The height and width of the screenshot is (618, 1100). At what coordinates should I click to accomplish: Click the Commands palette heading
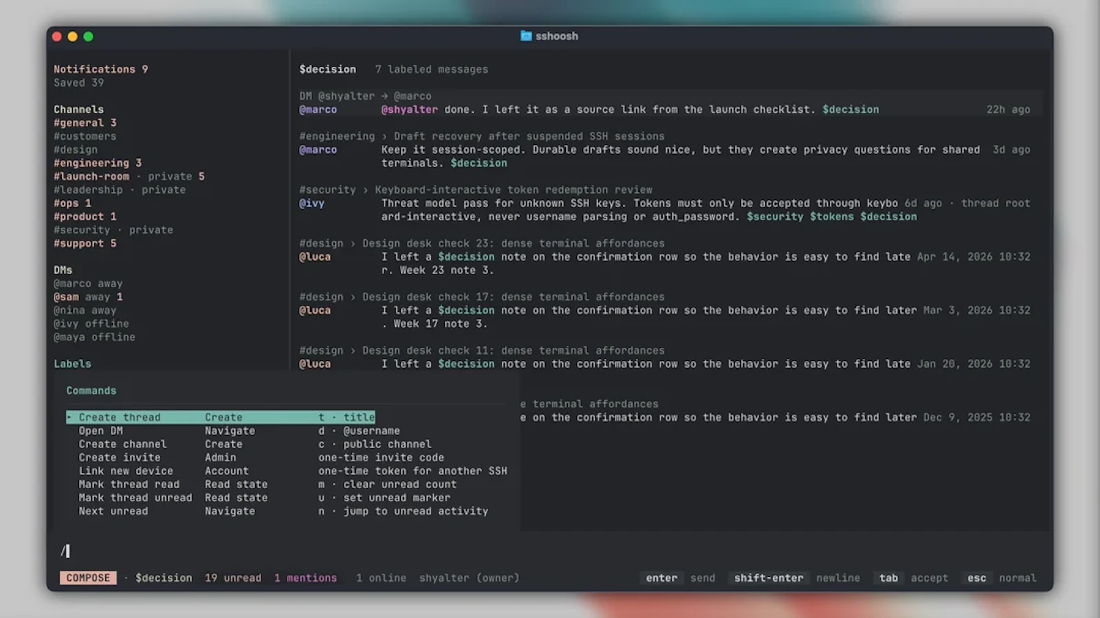click(91, 390)
